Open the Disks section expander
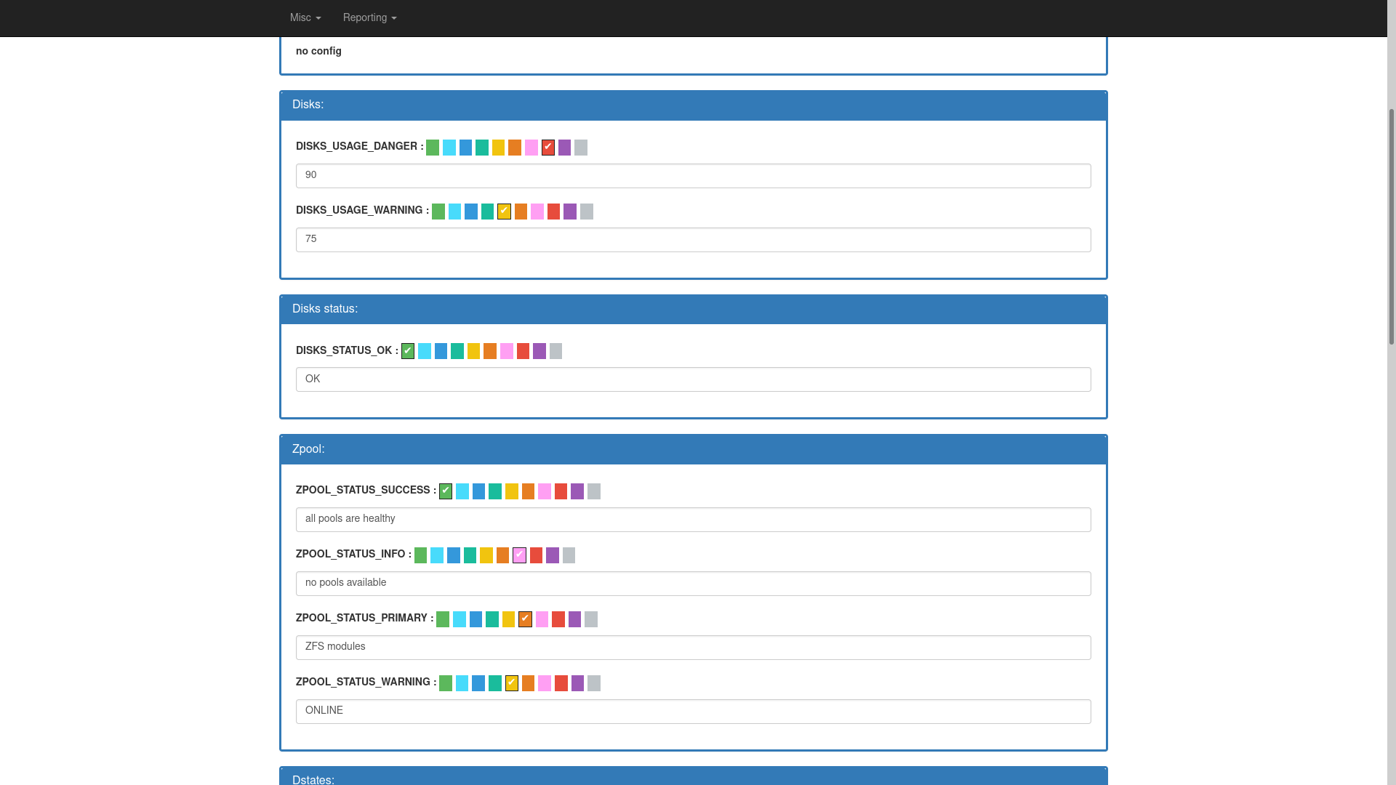1396x785 pixels. [x=307, y=103]
